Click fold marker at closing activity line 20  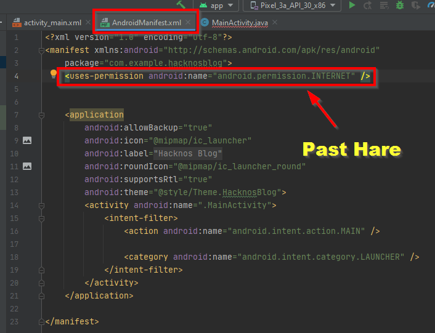click(42, 283)
